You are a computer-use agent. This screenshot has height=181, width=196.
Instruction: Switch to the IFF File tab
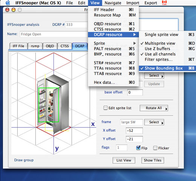click(18, 46)
